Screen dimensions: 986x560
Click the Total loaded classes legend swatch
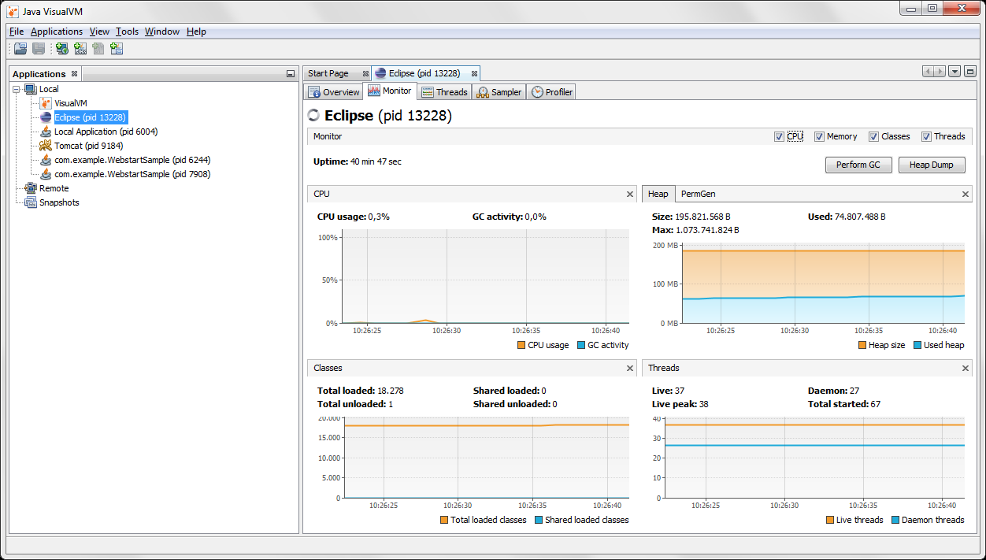pos(444,520)
